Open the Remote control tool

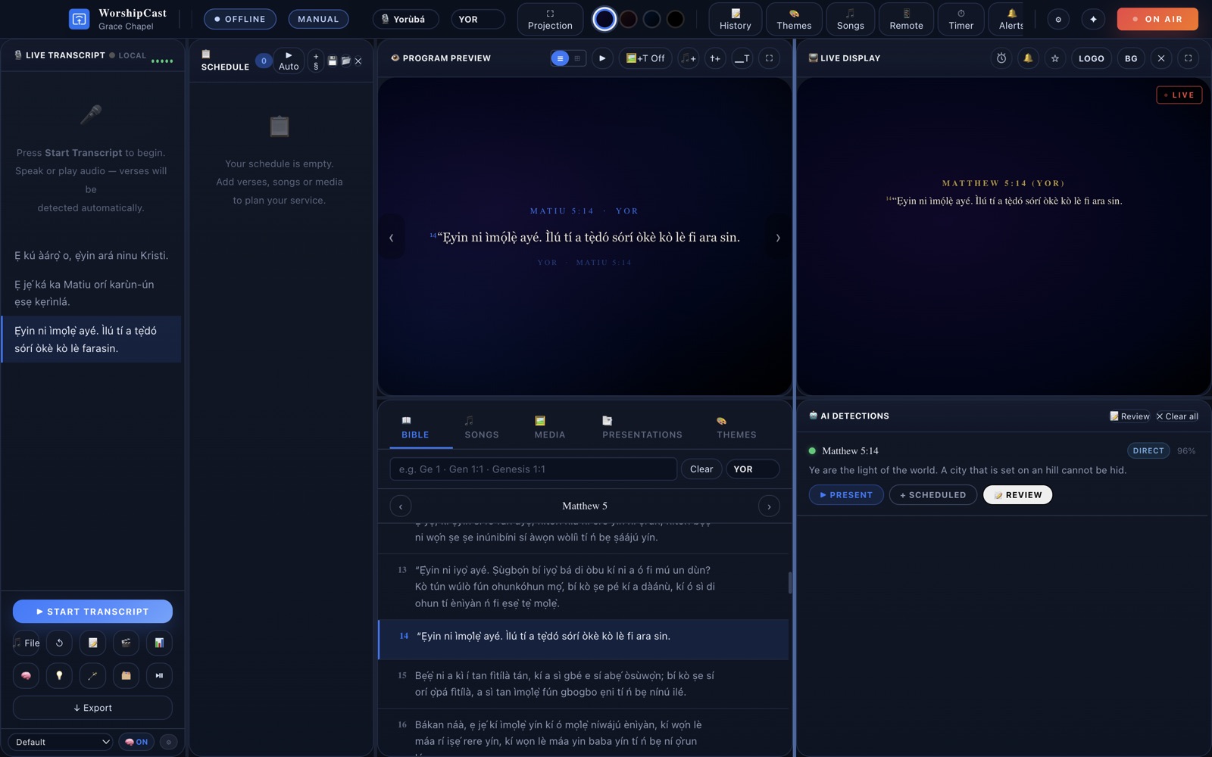(906, 19)
